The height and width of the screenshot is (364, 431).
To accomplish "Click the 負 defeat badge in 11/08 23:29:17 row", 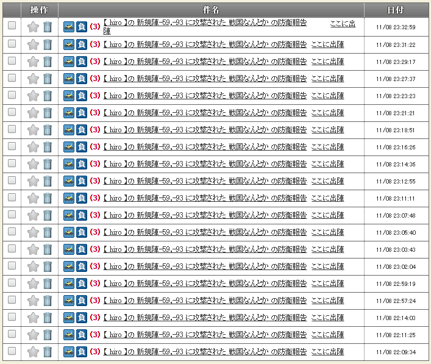I will (82, 62).
